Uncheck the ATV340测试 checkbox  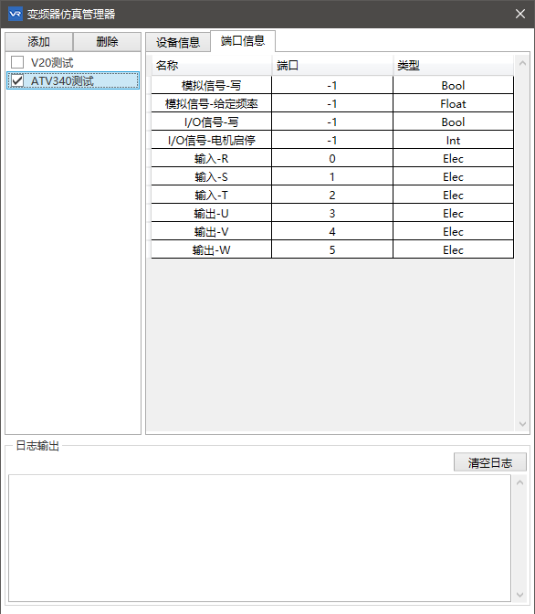(x=17, y=80)
